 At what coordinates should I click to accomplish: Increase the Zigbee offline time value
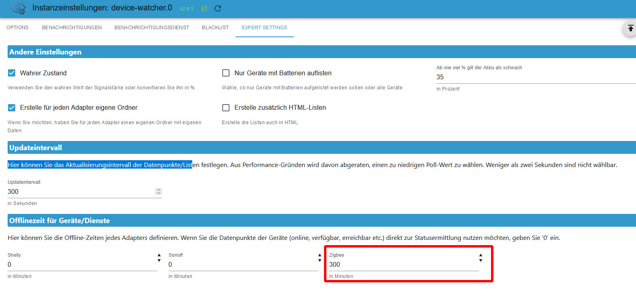[481, 255]
